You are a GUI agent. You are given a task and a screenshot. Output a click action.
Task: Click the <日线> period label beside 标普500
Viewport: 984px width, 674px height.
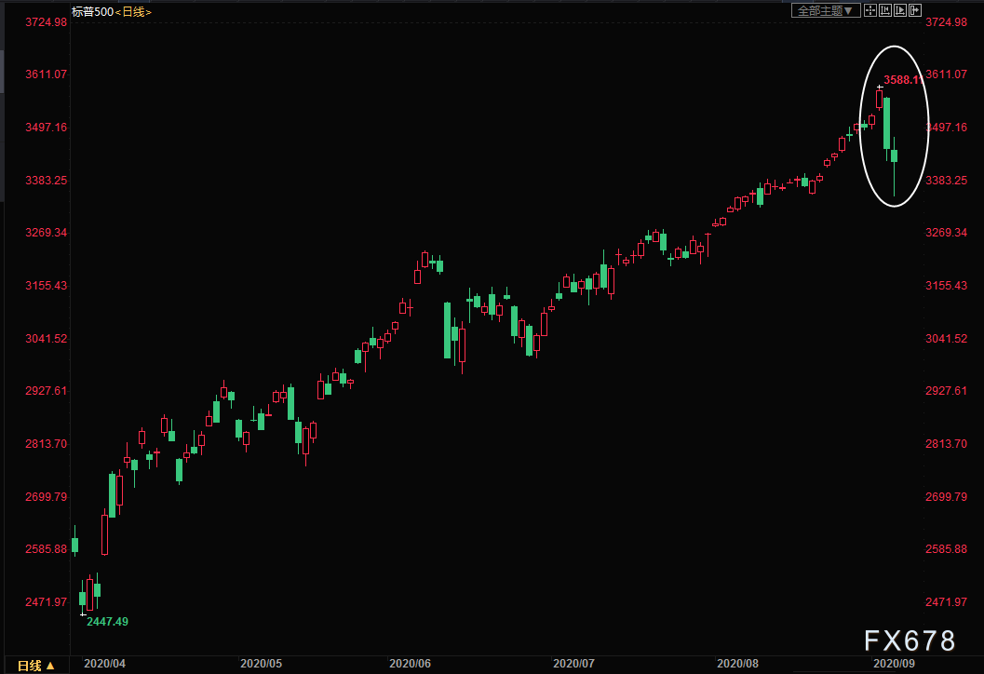pyautogui.click(x=133, y=12)
